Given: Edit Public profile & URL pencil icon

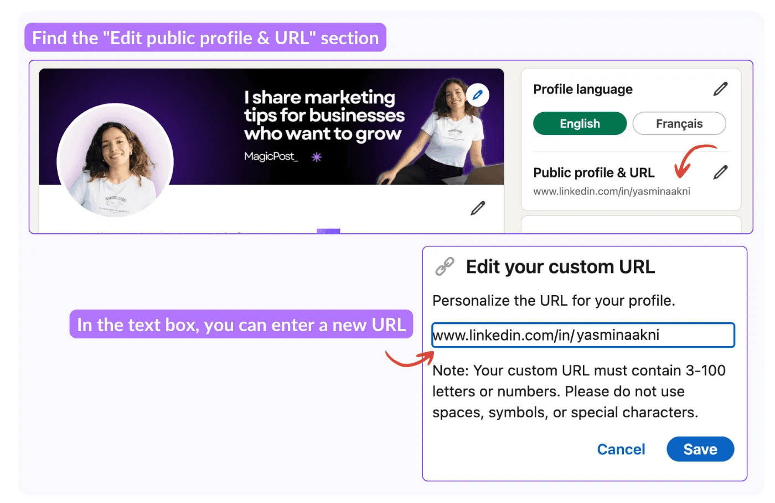Looking at the screenshot, I should (x=720, y=172).
